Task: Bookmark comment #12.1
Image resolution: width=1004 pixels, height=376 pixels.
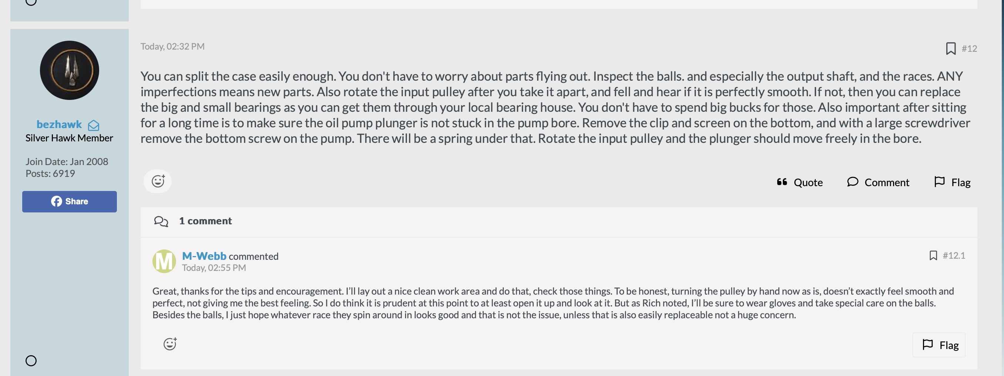Action: pyautogui.click(x=933, y=255)
